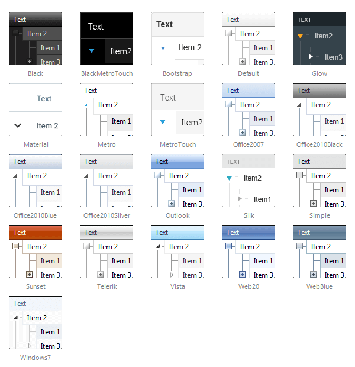Collapse Item 2 minus box in Simple preview

299,175
